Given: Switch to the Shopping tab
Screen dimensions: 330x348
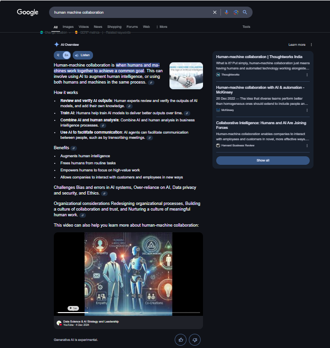Looking at the screenshot, I should (x=114, y=27).
